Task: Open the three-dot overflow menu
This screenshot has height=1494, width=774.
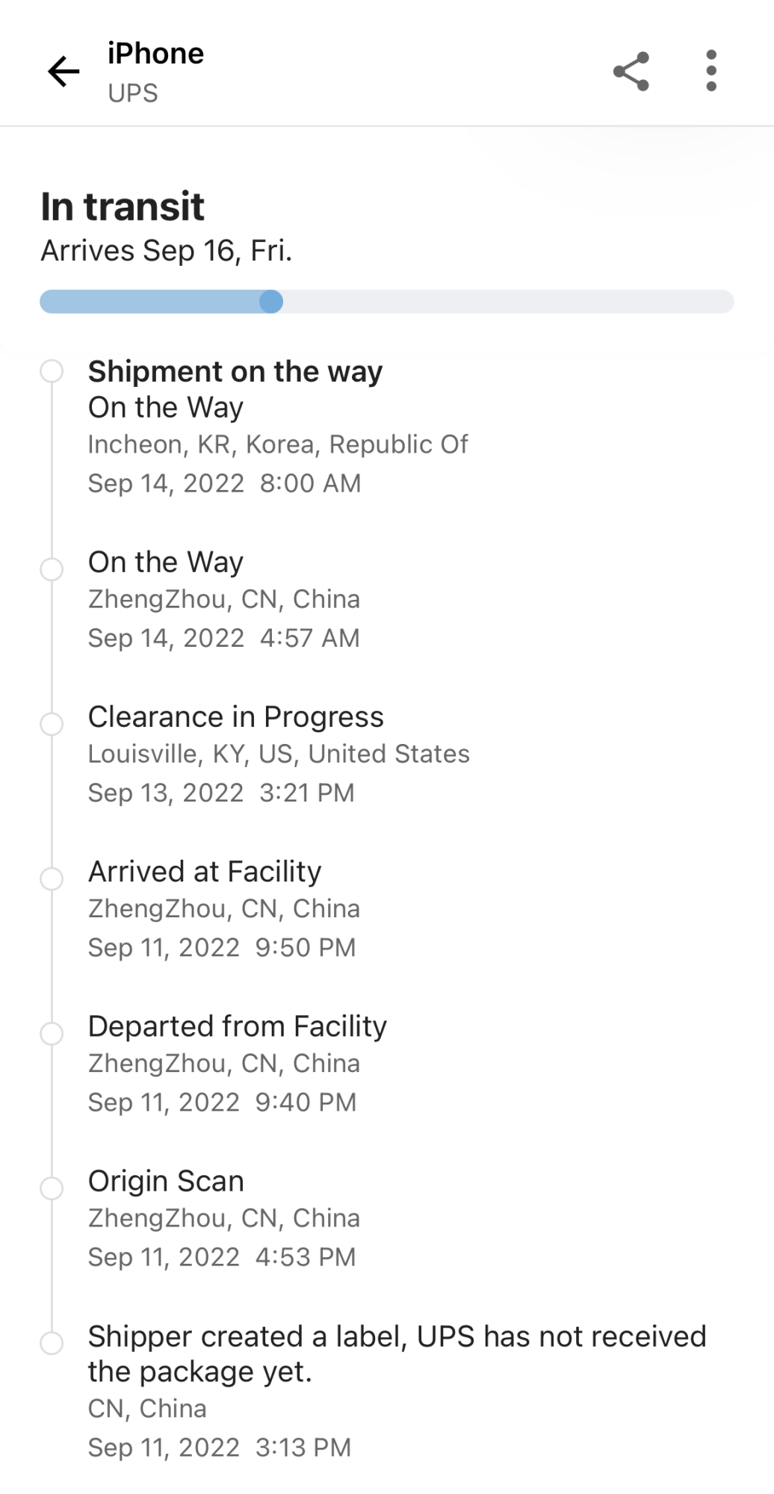Action: pyautogui.click(x=711, y=72)
